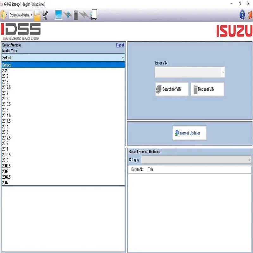
Task: Select model year 2018
Action: (63, 82)
